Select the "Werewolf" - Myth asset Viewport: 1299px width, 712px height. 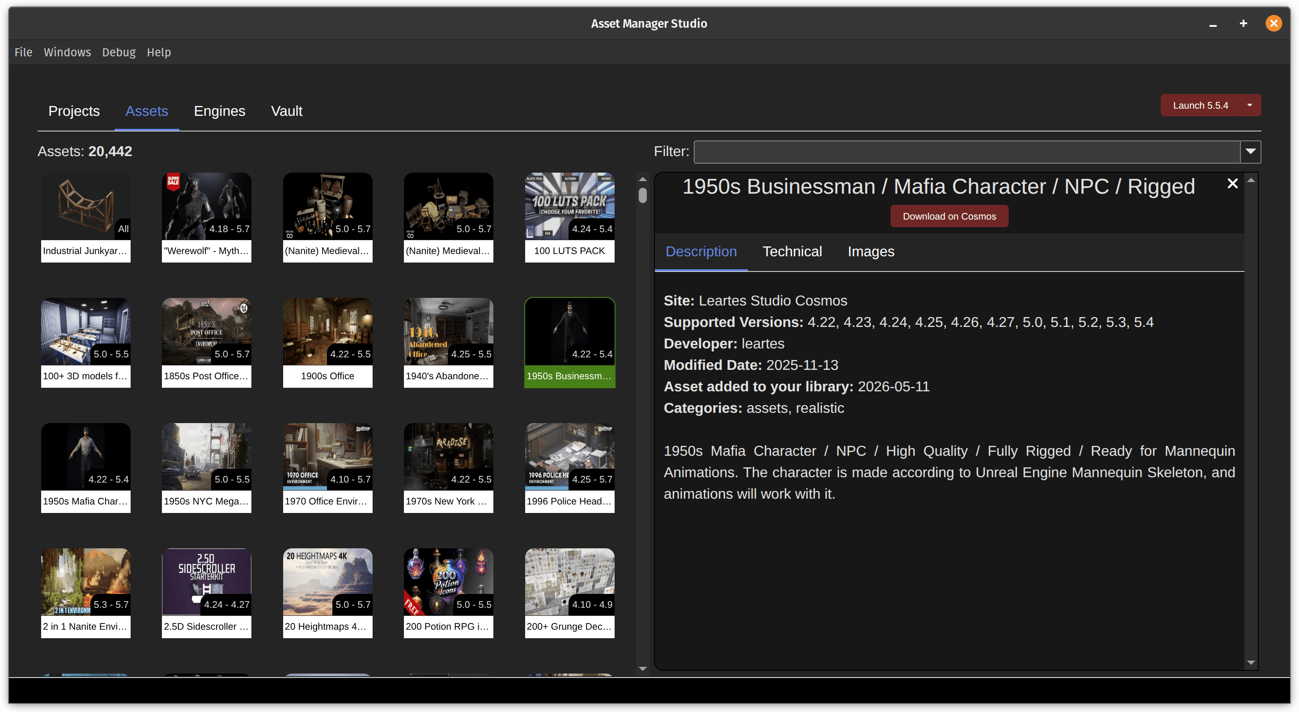click(x=207, y=217)
